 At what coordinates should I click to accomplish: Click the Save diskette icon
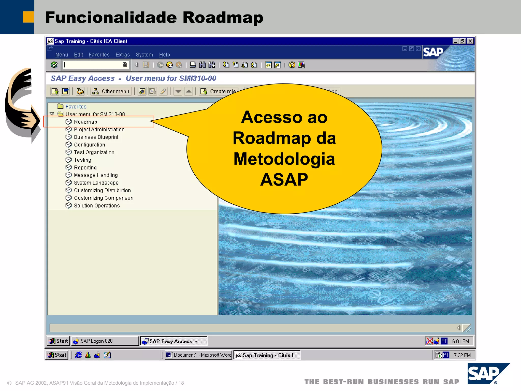[x=146, y=65]
